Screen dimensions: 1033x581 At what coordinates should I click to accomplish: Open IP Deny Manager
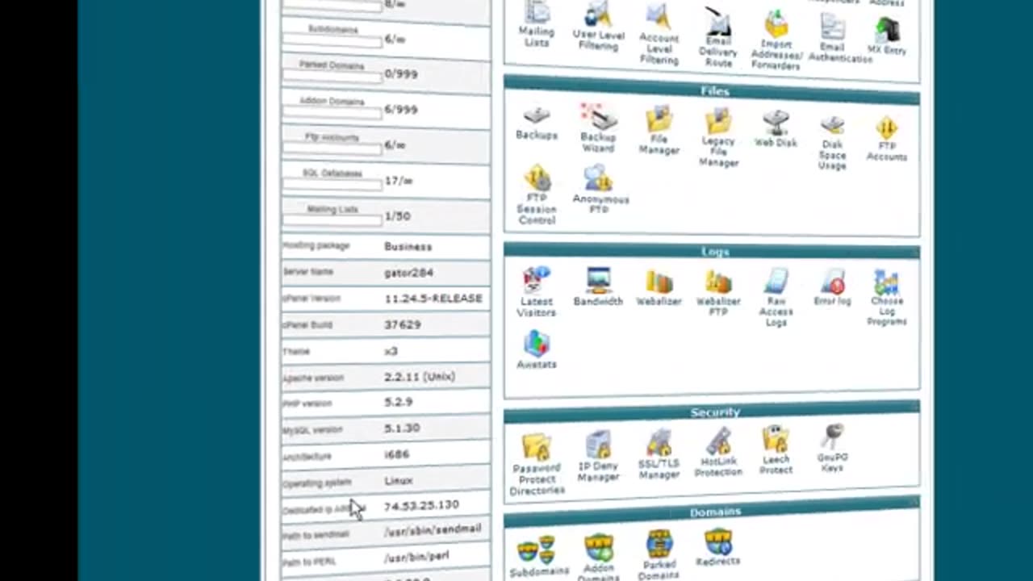(x=598, y=457)
